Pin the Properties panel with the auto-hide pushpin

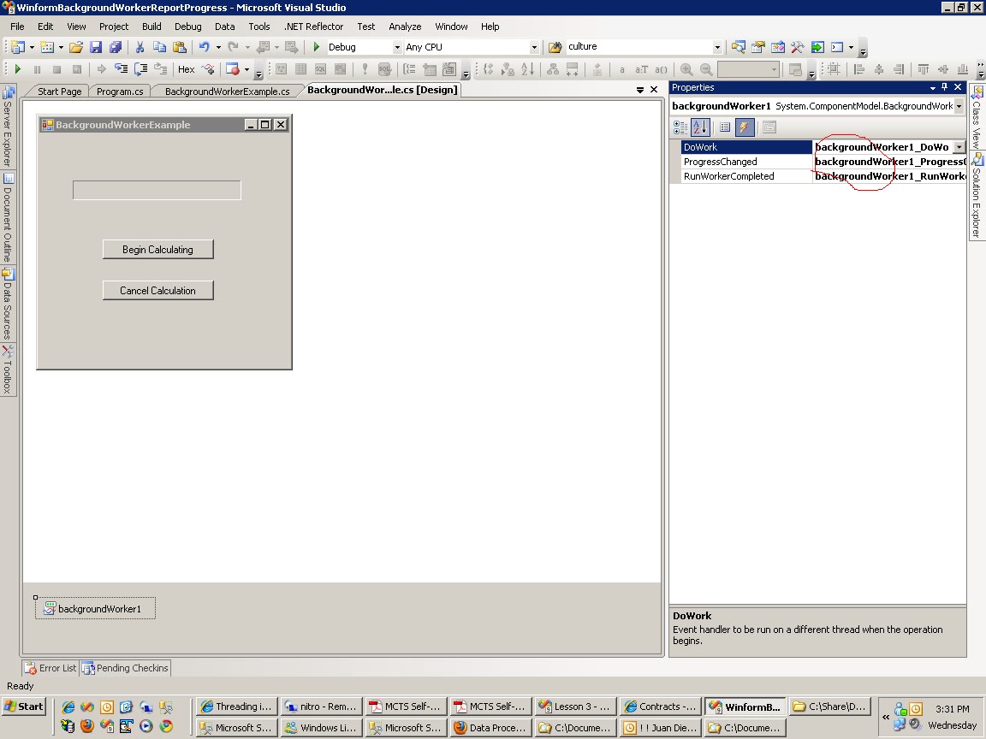[x=945, y=87]
